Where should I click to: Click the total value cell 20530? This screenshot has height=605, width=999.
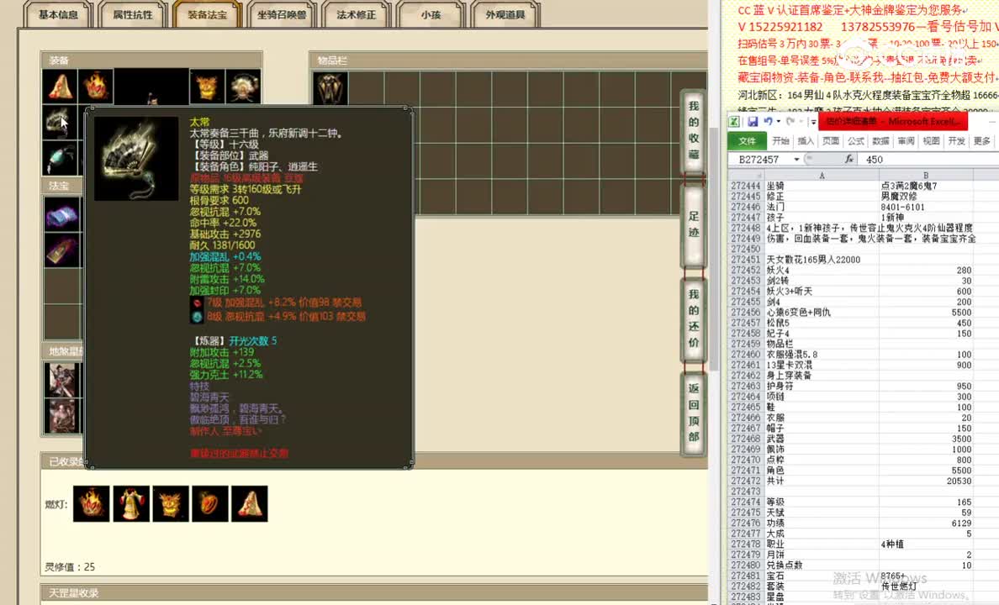926,481
